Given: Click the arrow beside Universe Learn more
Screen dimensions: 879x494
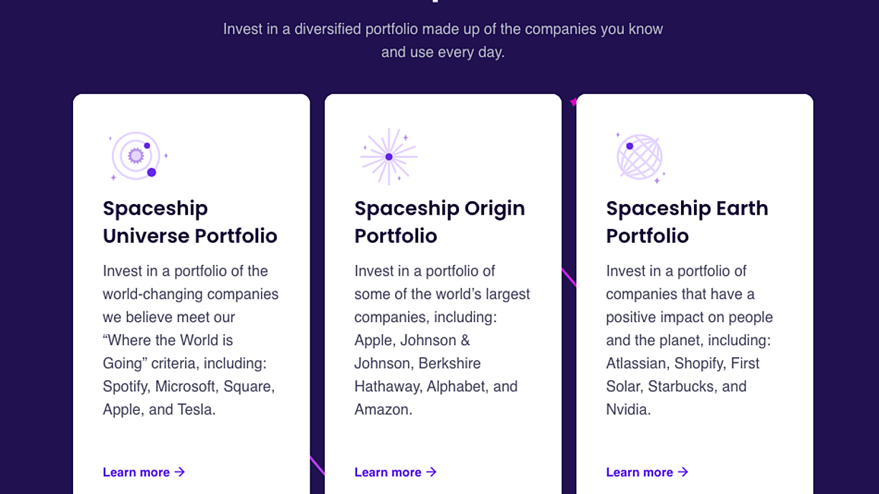Looking at the screenshot, I should point(180,472).
